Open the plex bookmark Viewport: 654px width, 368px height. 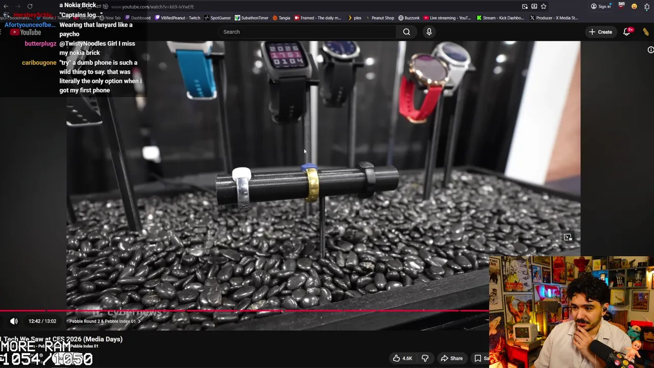tap(354, 18)
